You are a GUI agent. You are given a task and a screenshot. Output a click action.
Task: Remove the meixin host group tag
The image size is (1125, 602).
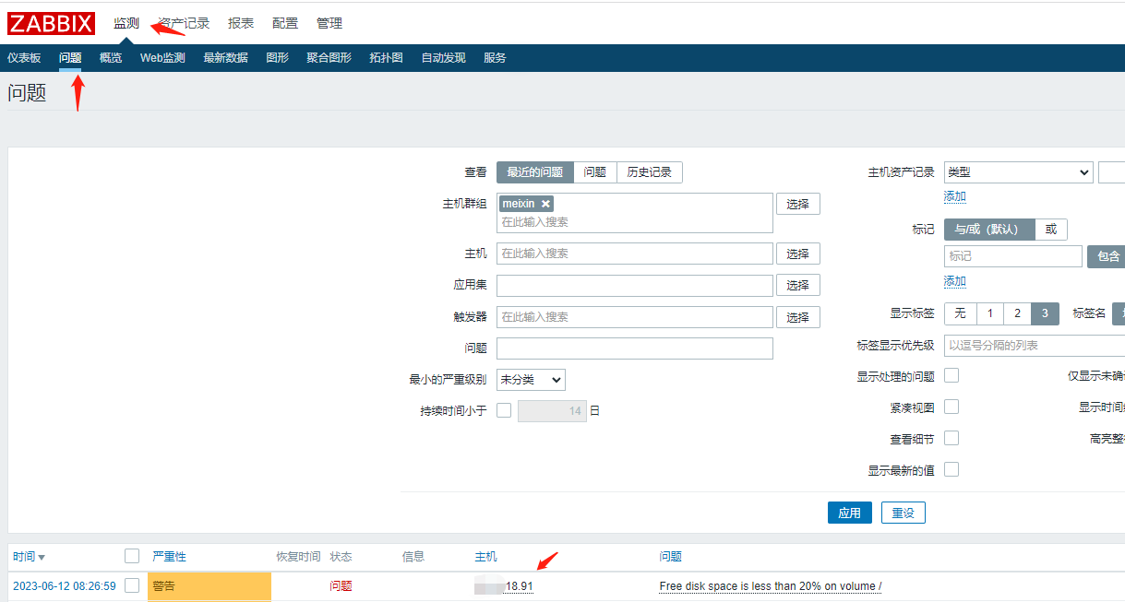545,204
